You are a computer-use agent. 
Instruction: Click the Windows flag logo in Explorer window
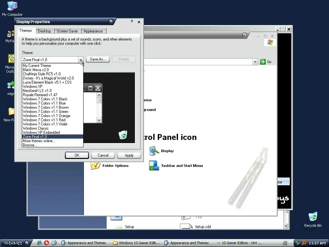(270, 42)
